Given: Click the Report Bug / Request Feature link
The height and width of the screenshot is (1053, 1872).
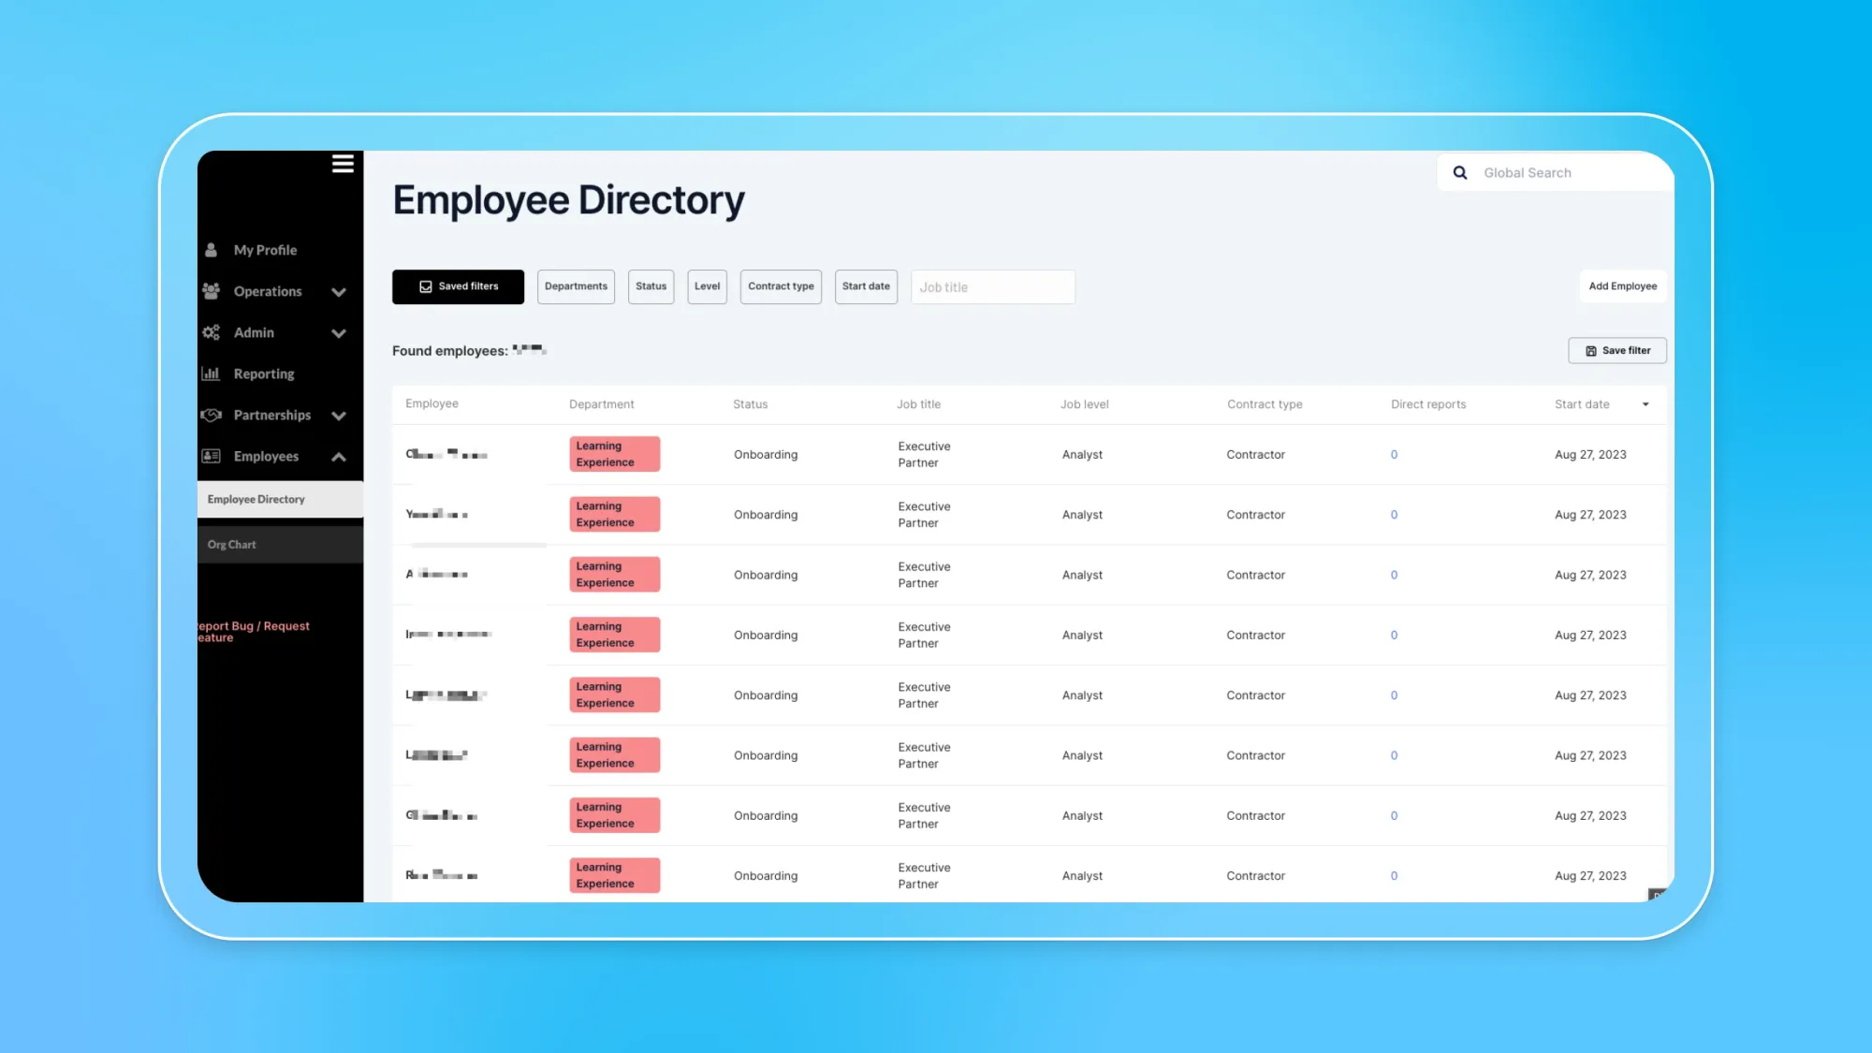Looking at the screenshot, I should (x=251, y=632).
